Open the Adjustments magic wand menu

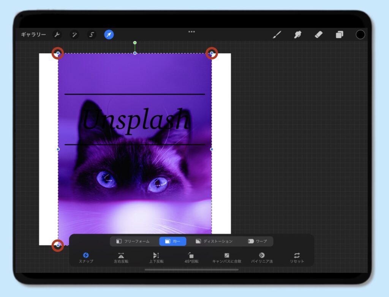click(74, 35)
